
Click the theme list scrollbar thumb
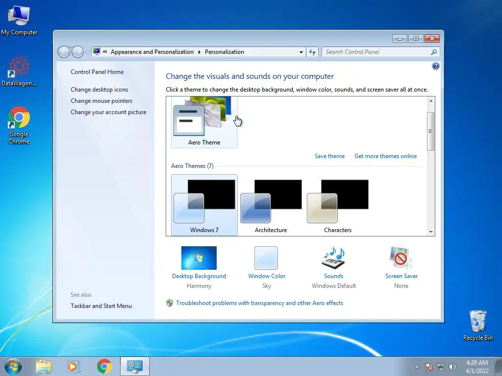(x=431, y=131)
